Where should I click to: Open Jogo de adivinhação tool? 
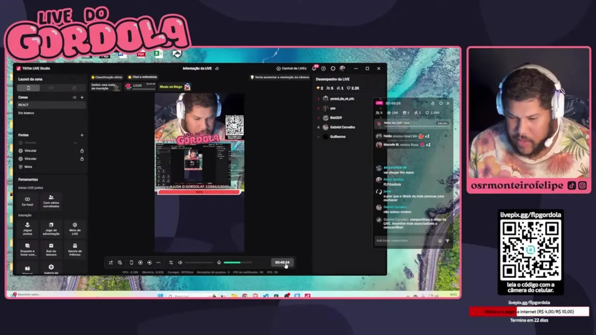point(51,228)
